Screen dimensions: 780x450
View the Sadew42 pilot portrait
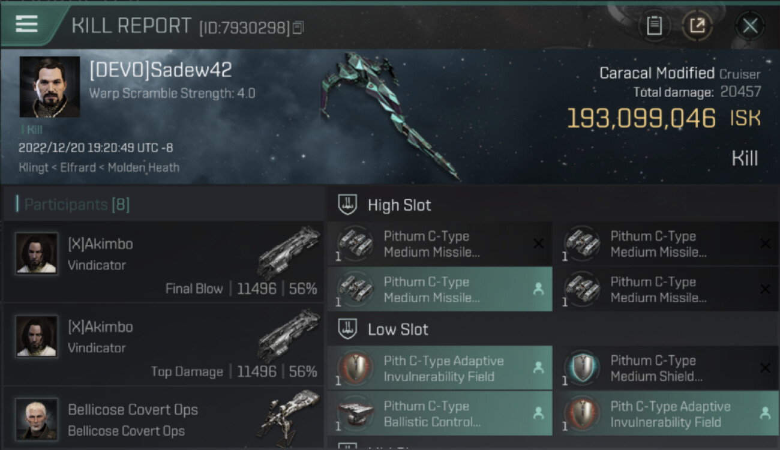pos(50,87)
